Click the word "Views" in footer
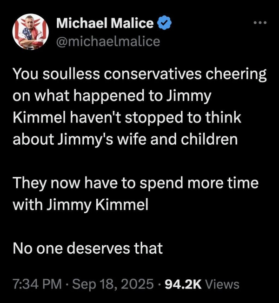This screenshot has width=279, height=303. point(222,284)
